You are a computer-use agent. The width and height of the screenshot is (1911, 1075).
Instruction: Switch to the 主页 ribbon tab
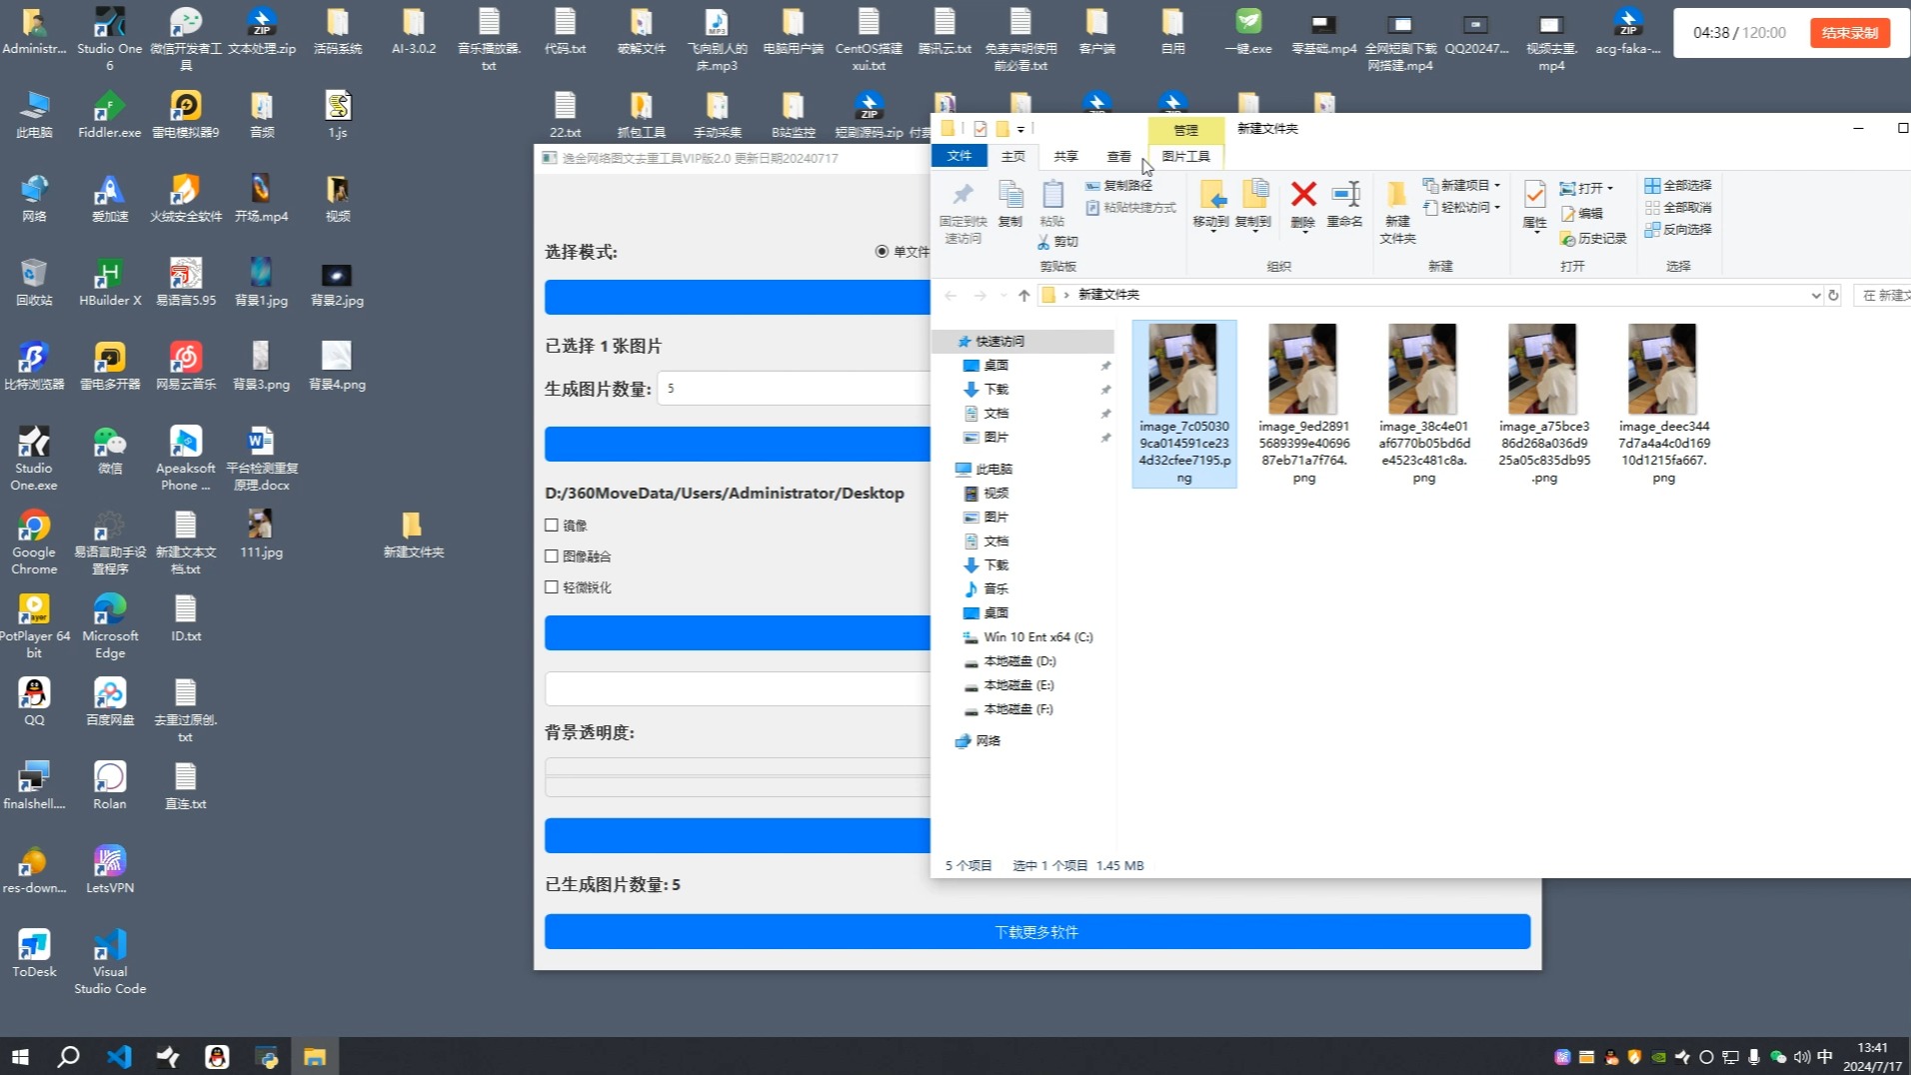tap(1012, 156)
